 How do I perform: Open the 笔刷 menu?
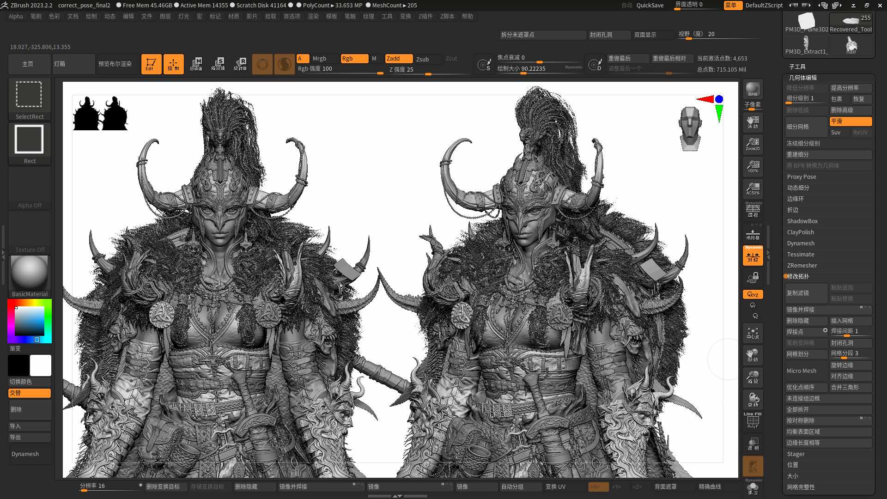[x=36, y=16]
